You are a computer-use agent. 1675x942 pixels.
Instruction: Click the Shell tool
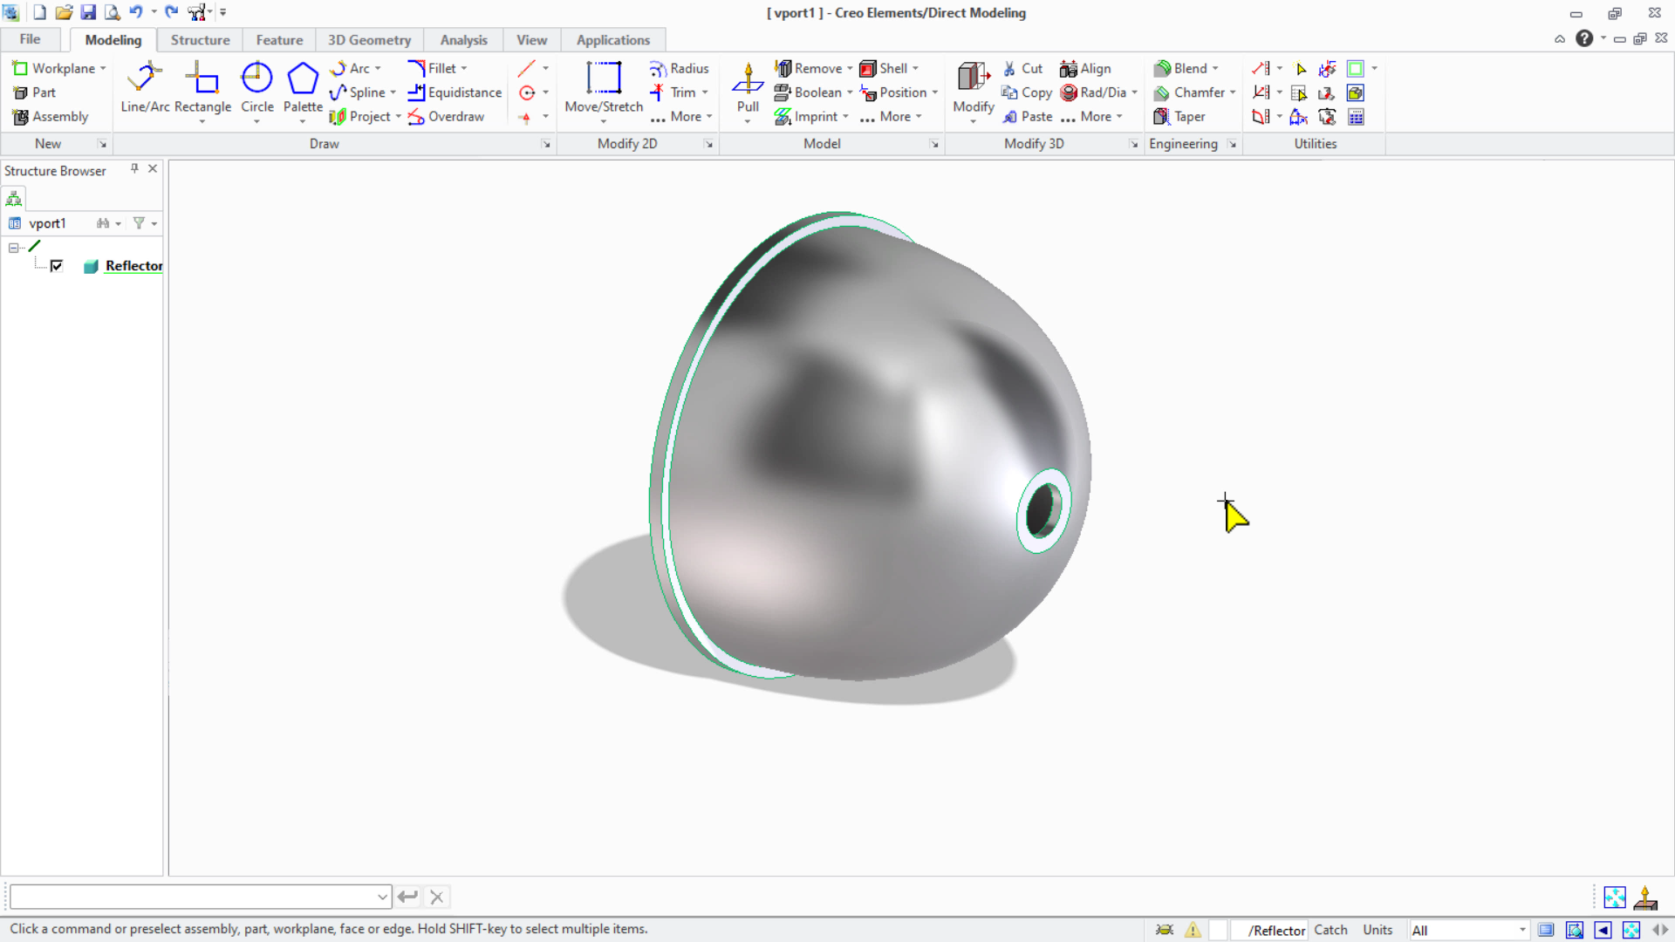tap(884, 68)
